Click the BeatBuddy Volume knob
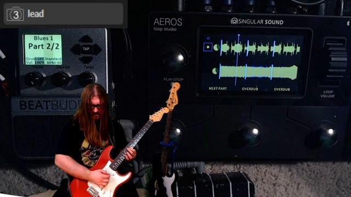This screenshot has height=197, width=351. [35, 79]
